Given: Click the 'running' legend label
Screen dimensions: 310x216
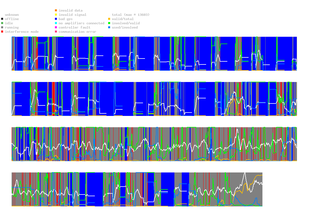Looking at the screenshot, I should pyautogui.click(x=12, y=27).
